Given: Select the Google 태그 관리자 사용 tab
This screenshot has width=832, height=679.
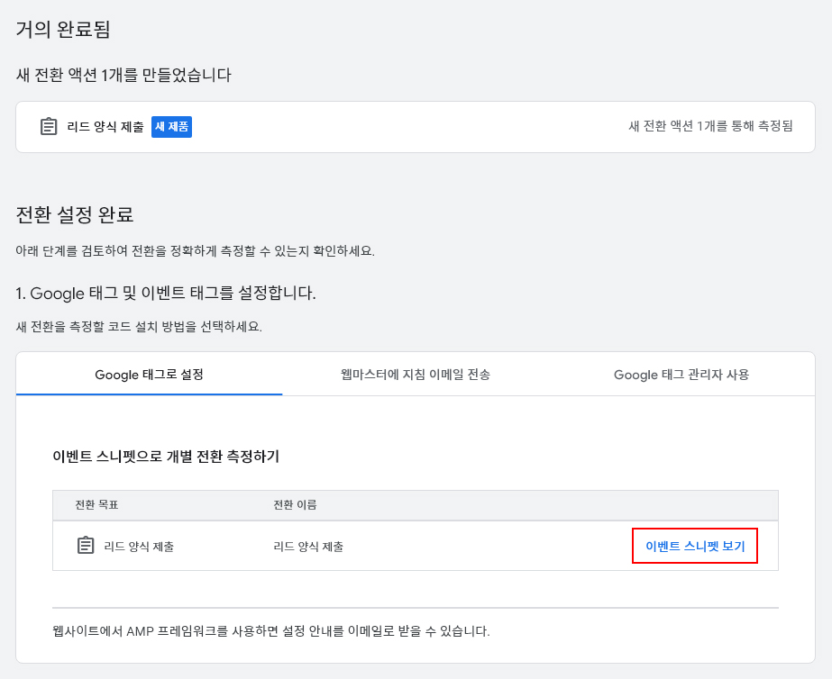Looking at the screenshot, I should pos(681,375).
